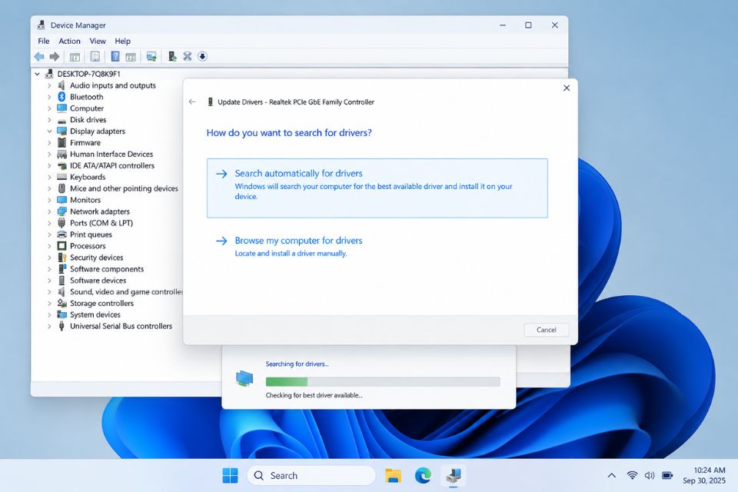Close the Update Drivers dialog
738x492 pixels.
tap(567, 88)
